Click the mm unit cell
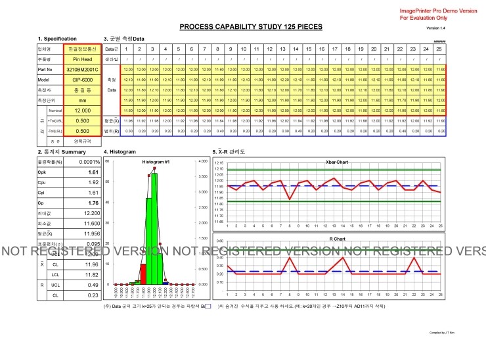 point(83,100)
